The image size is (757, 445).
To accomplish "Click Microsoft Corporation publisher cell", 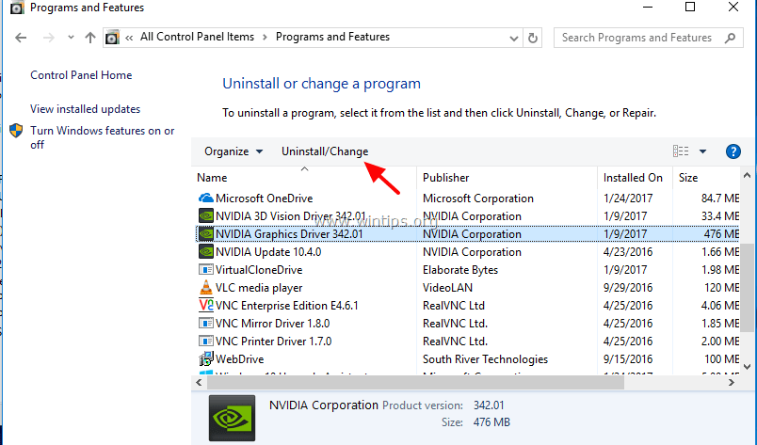I will click(478, 199).
